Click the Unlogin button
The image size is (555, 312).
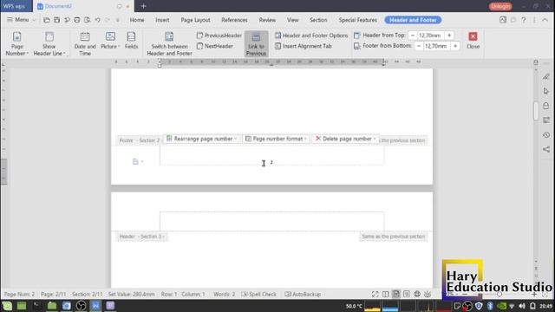pos(500,6)
